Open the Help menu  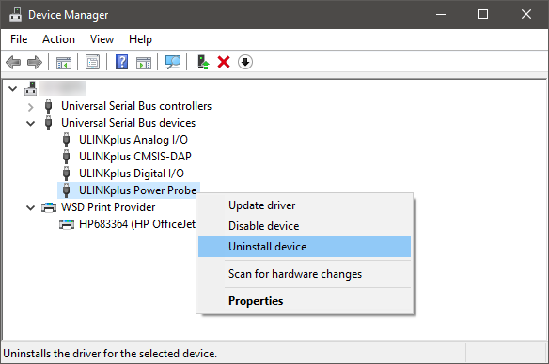[x=140, y=39]
